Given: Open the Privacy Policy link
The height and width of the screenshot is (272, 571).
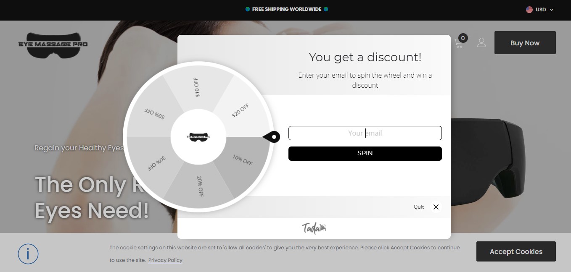Looking at the screenshot, I should coord(165,260).
